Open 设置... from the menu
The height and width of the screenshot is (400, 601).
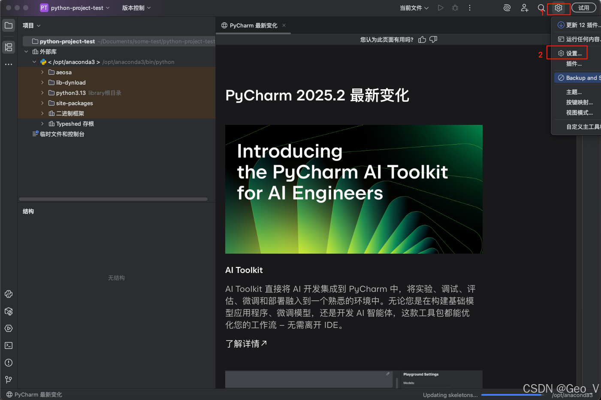pos(577,53)
